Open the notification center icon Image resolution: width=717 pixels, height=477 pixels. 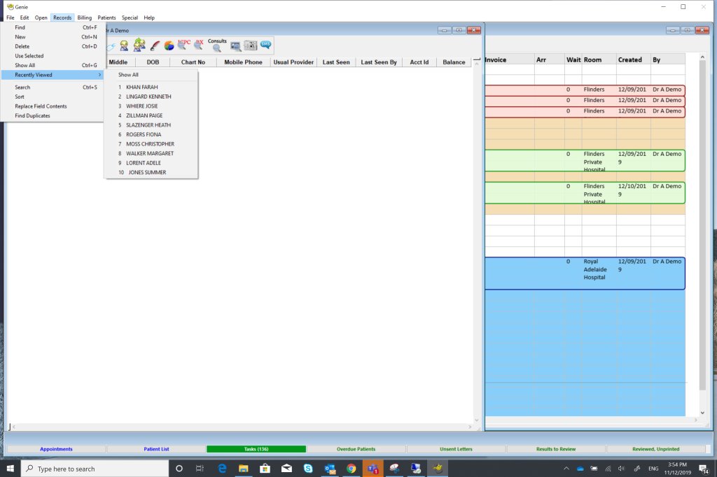click(703, 469)
